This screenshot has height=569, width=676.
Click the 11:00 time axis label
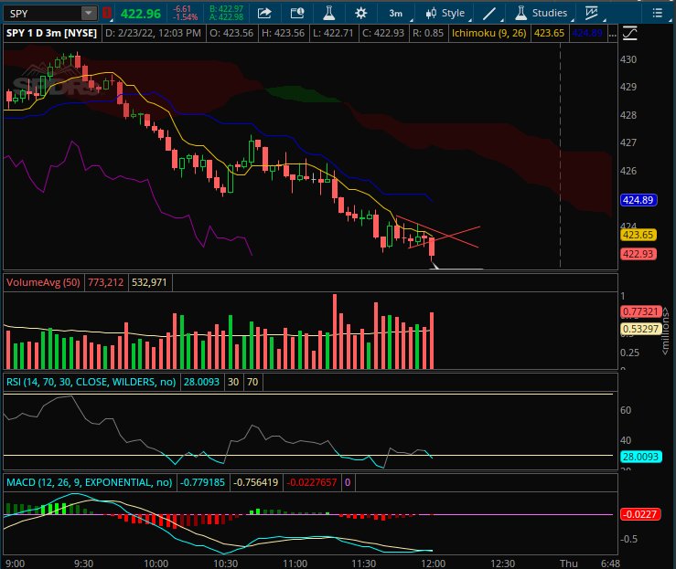pos(295,564)
